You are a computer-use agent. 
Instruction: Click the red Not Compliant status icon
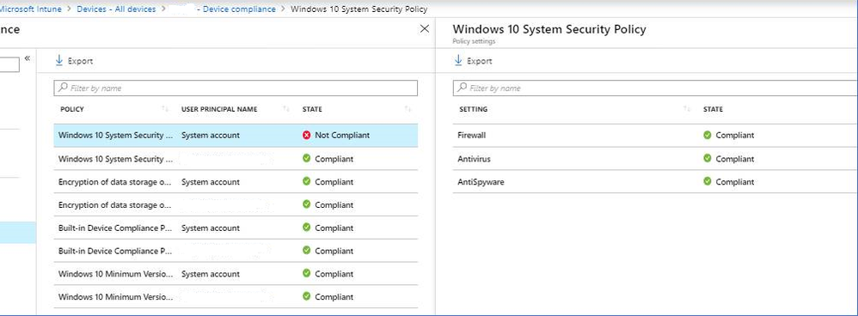[306, 135]
